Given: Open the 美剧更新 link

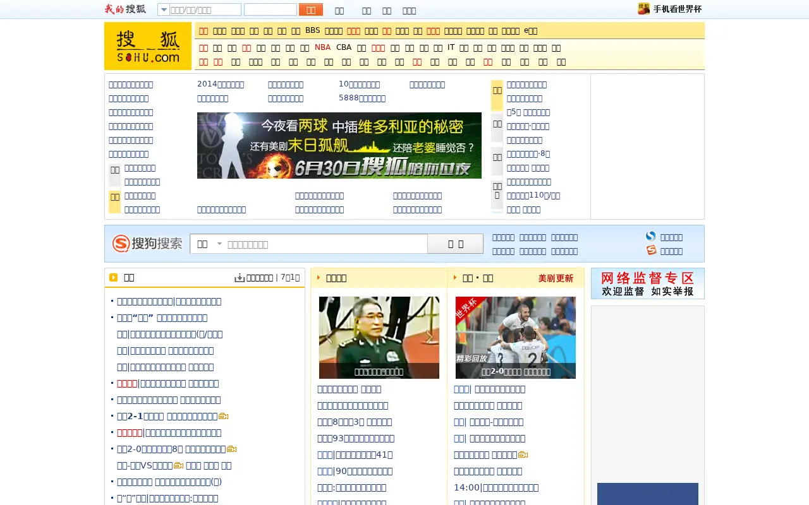Looking at the screenshot, I should click(x=556, y=278).
